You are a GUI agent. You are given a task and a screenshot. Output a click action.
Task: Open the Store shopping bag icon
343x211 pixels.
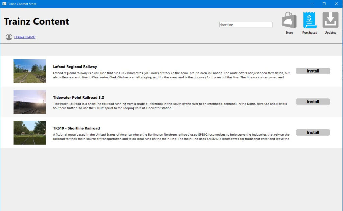point(289,20)
